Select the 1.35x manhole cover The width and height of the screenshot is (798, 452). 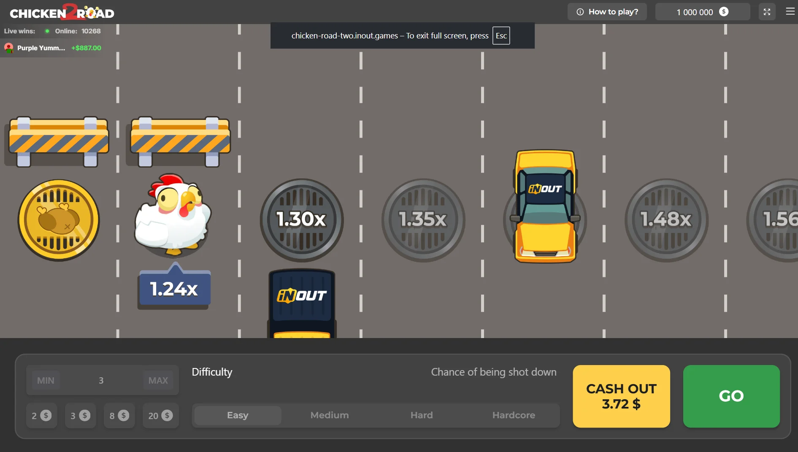[x=423, y=220]
